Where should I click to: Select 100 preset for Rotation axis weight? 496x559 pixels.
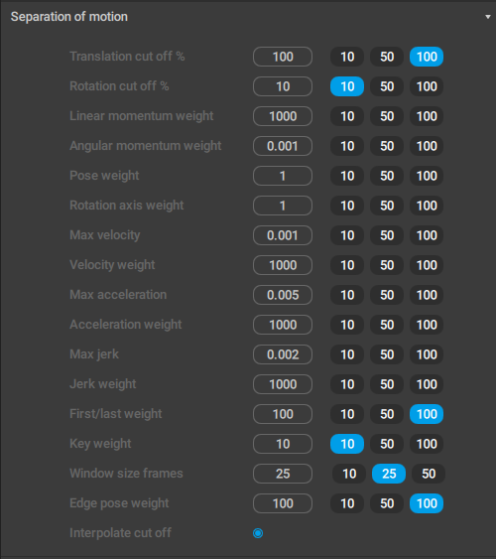427,206
